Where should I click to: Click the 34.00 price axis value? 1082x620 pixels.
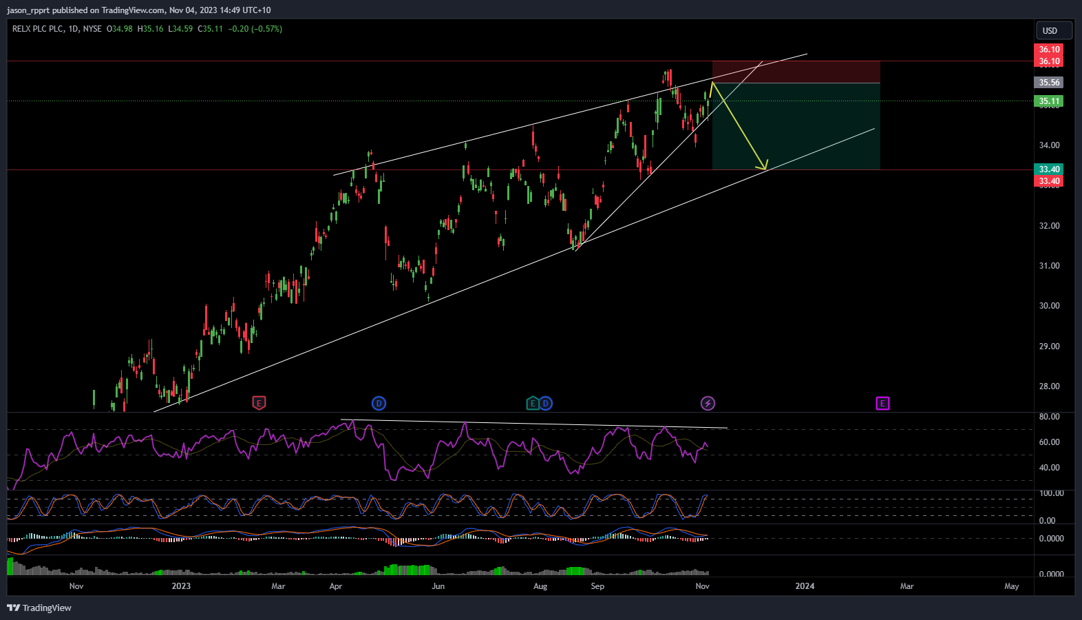(1049, 145)
